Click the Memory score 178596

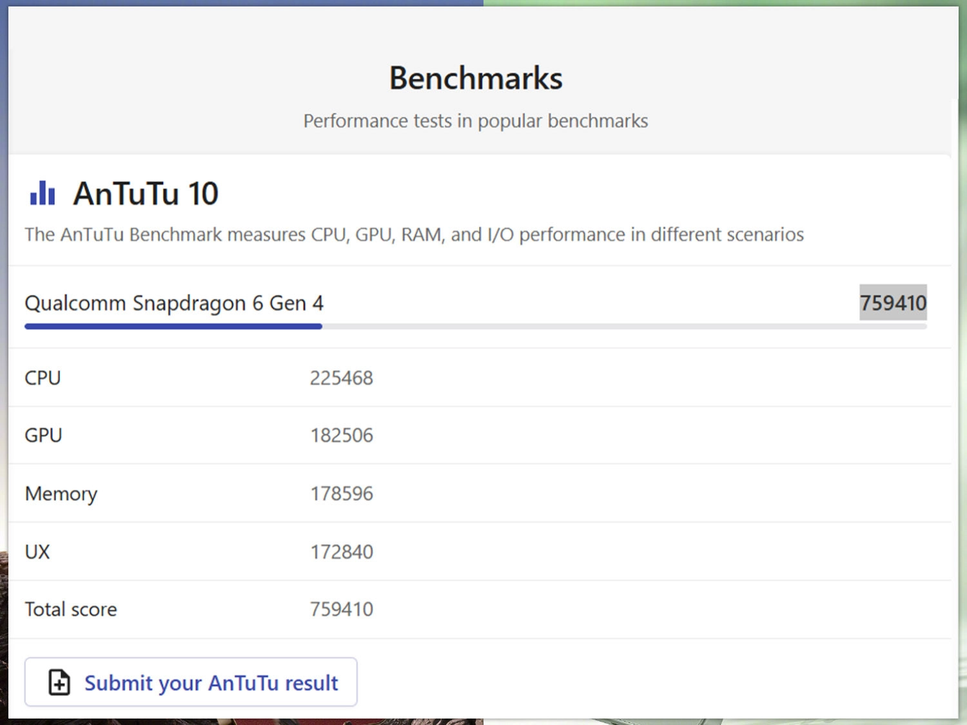342,494
